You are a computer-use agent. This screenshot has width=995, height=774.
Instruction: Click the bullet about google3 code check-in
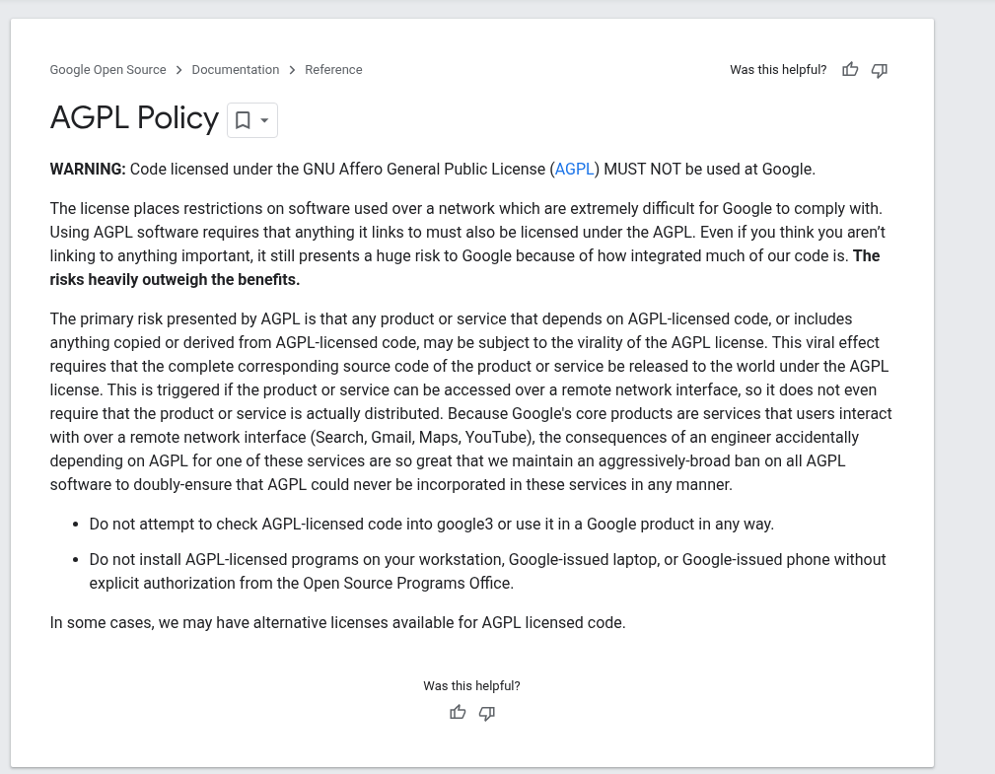point(432,524)
